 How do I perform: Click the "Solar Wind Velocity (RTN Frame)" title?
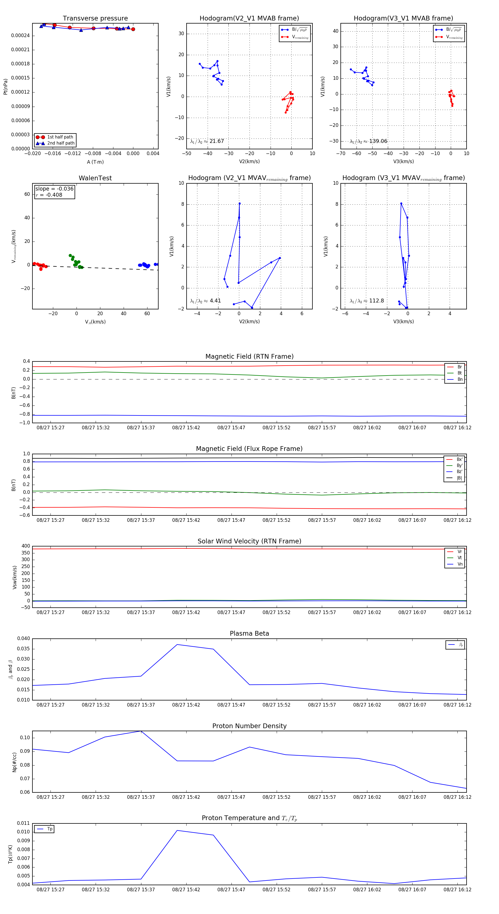(x=249, y=541)
